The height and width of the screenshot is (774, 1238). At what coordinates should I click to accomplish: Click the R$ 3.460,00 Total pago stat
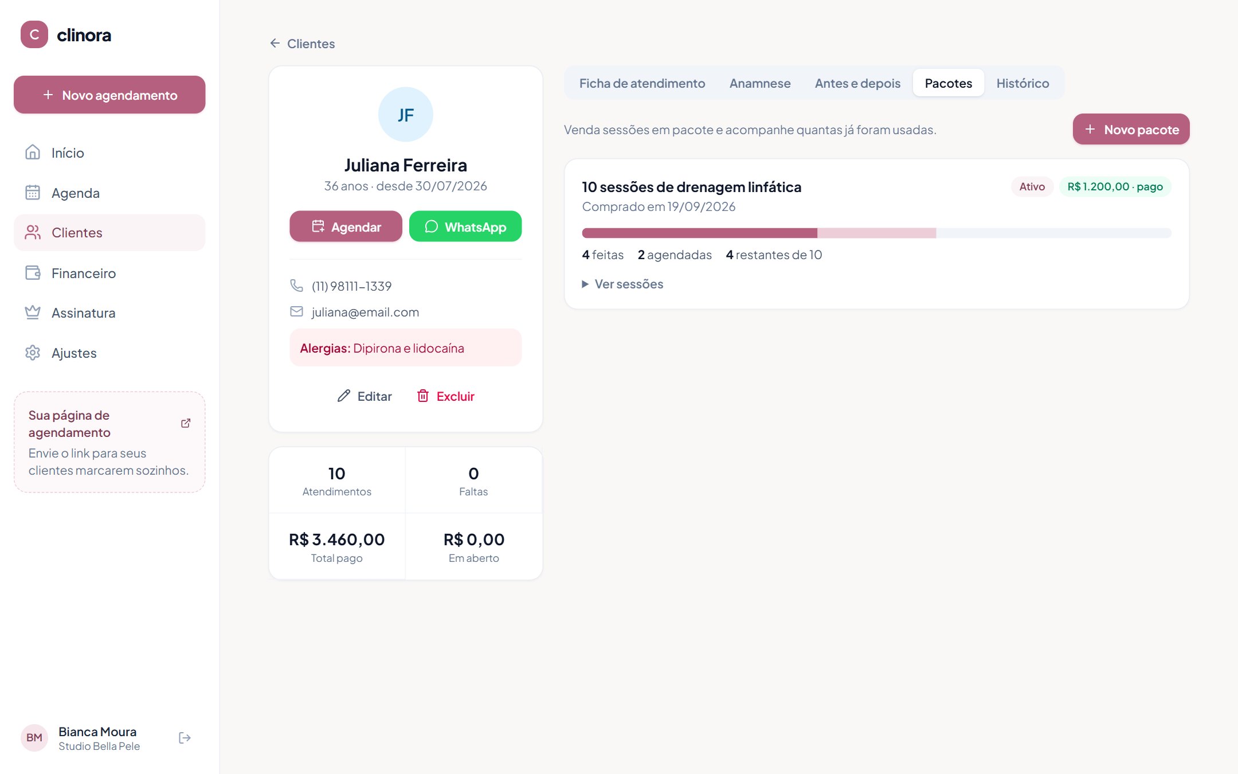coord(337,547)
